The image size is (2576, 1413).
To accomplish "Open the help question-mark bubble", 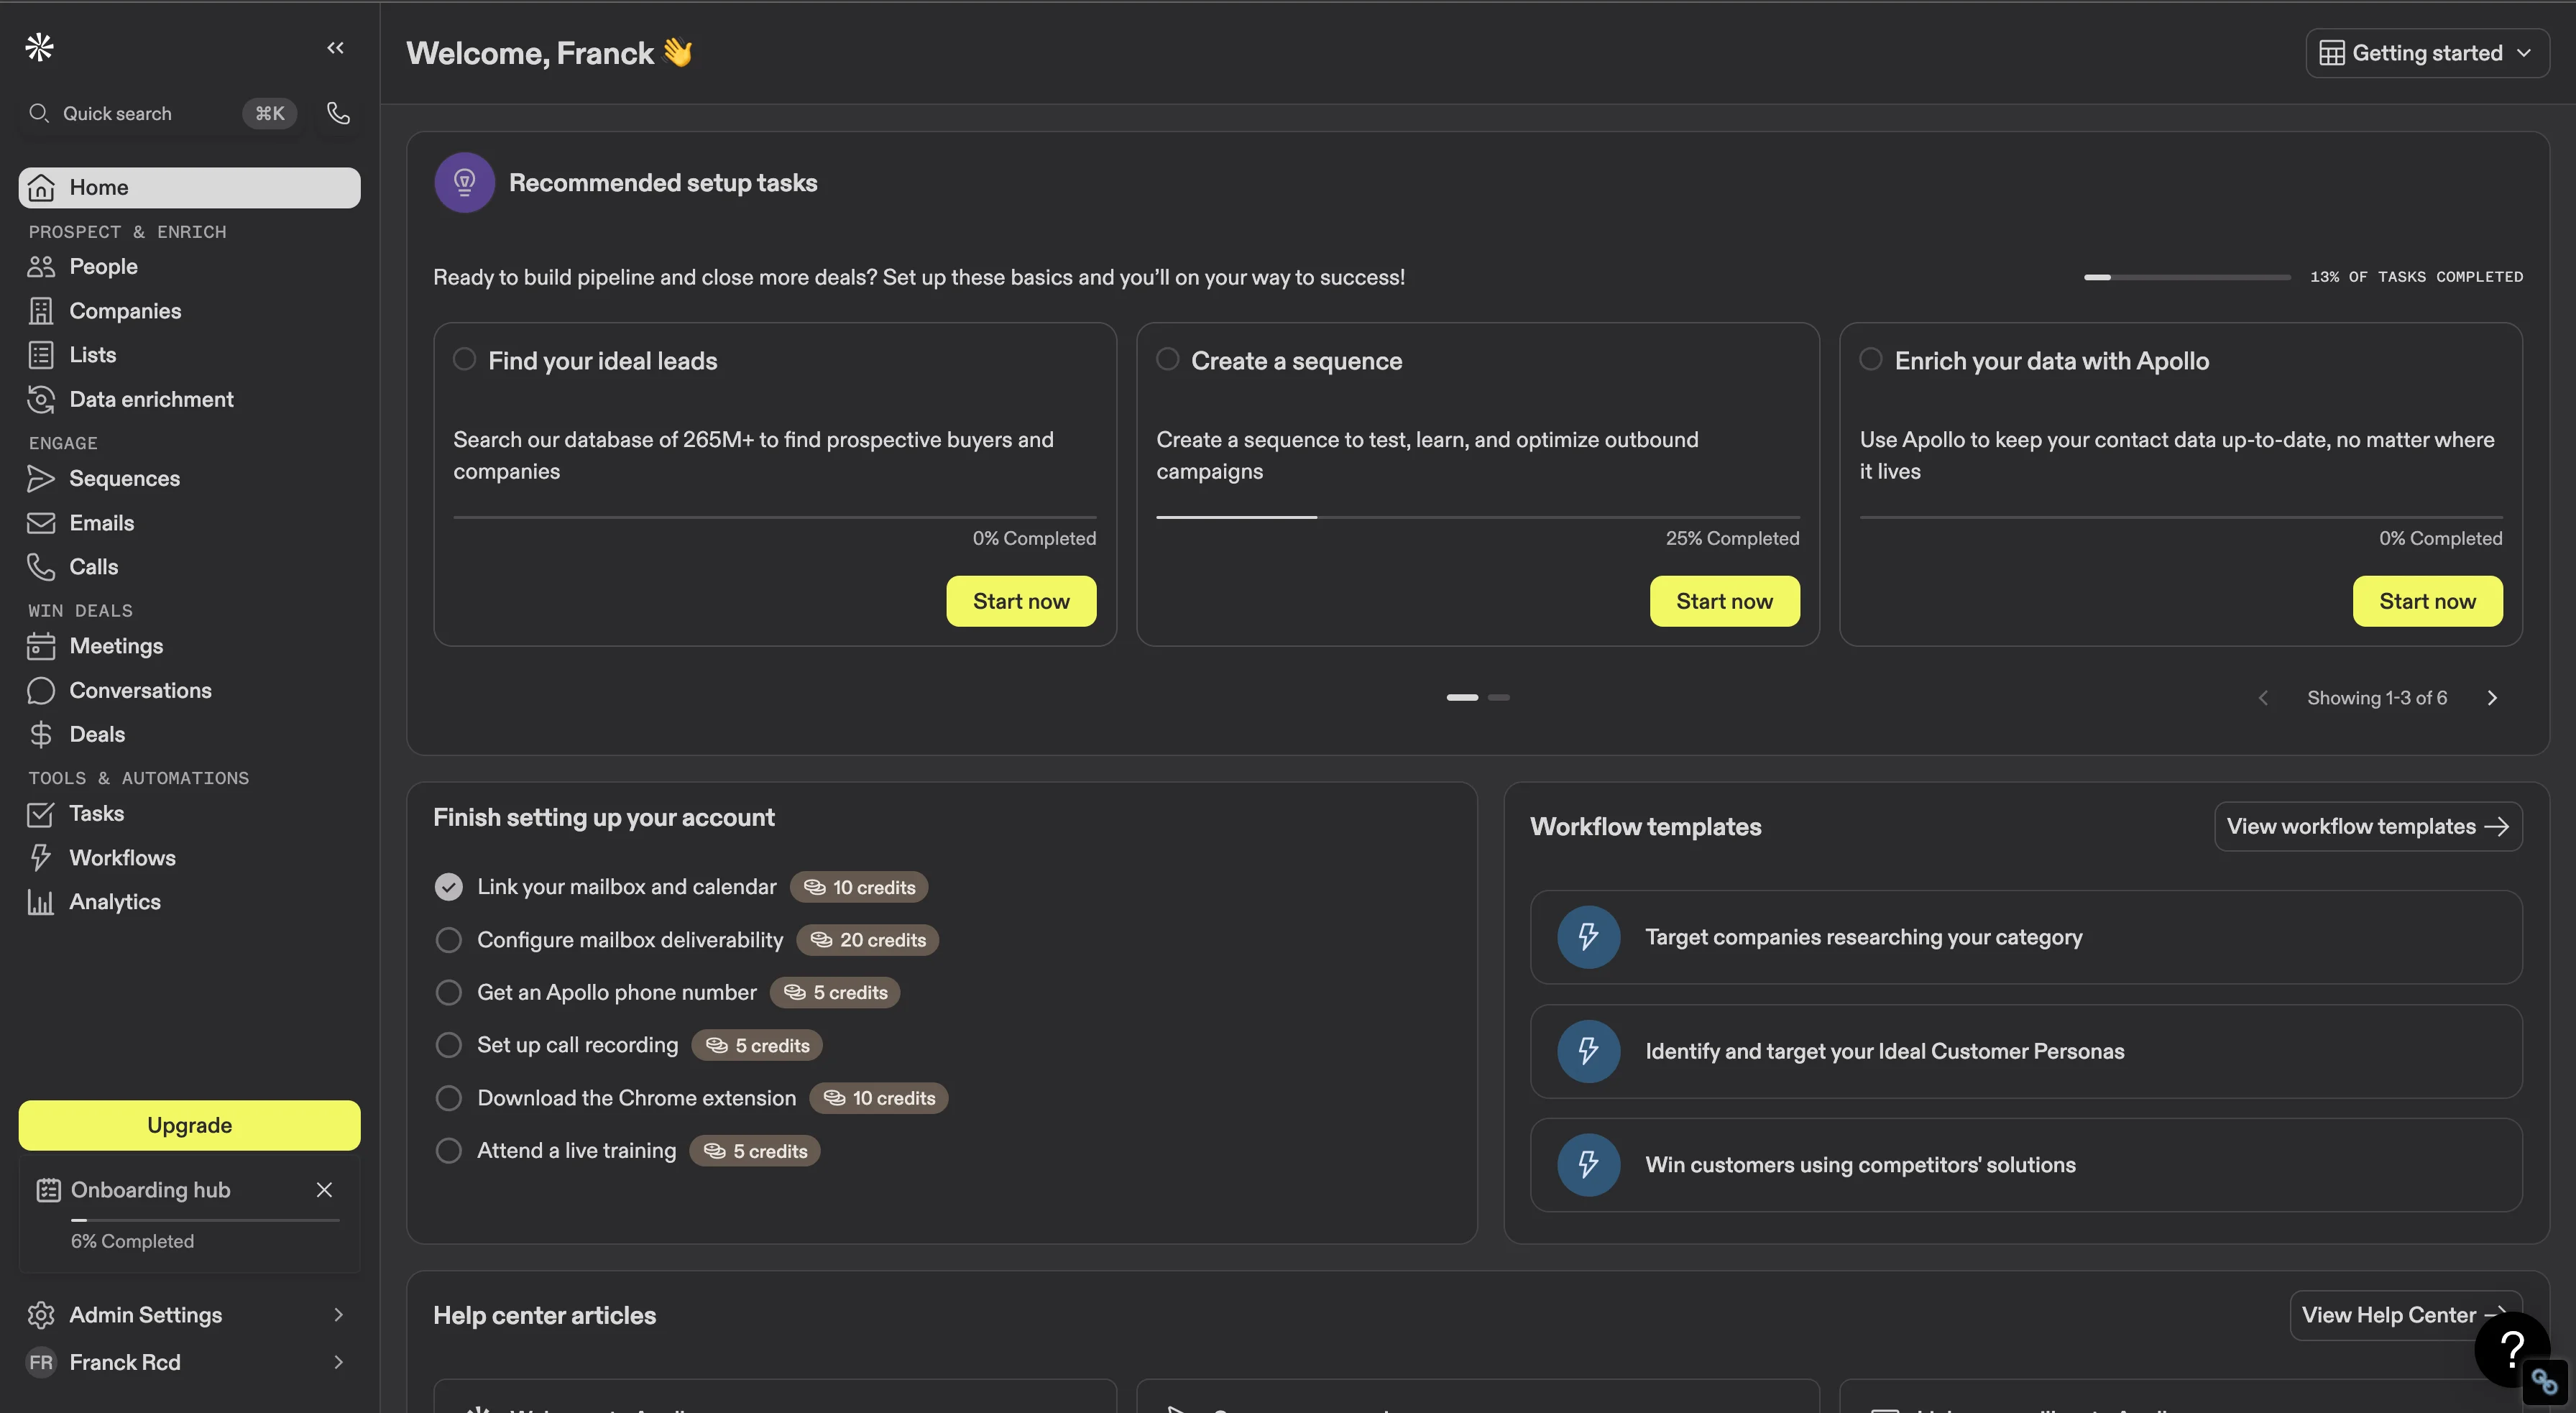I will coord(2512,1349).
